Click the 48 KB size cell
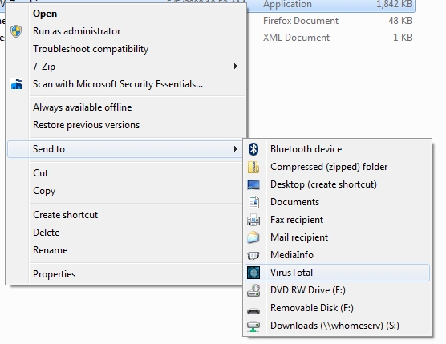 pyautogui.click(x=400, y=21)
